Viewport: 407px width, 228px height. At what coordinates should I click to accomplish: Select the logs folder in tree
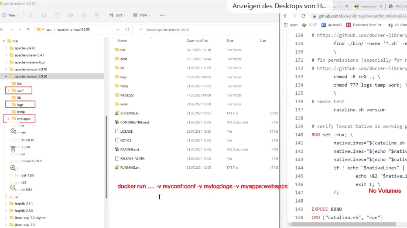pyautogui.click(x=20, y=104)
